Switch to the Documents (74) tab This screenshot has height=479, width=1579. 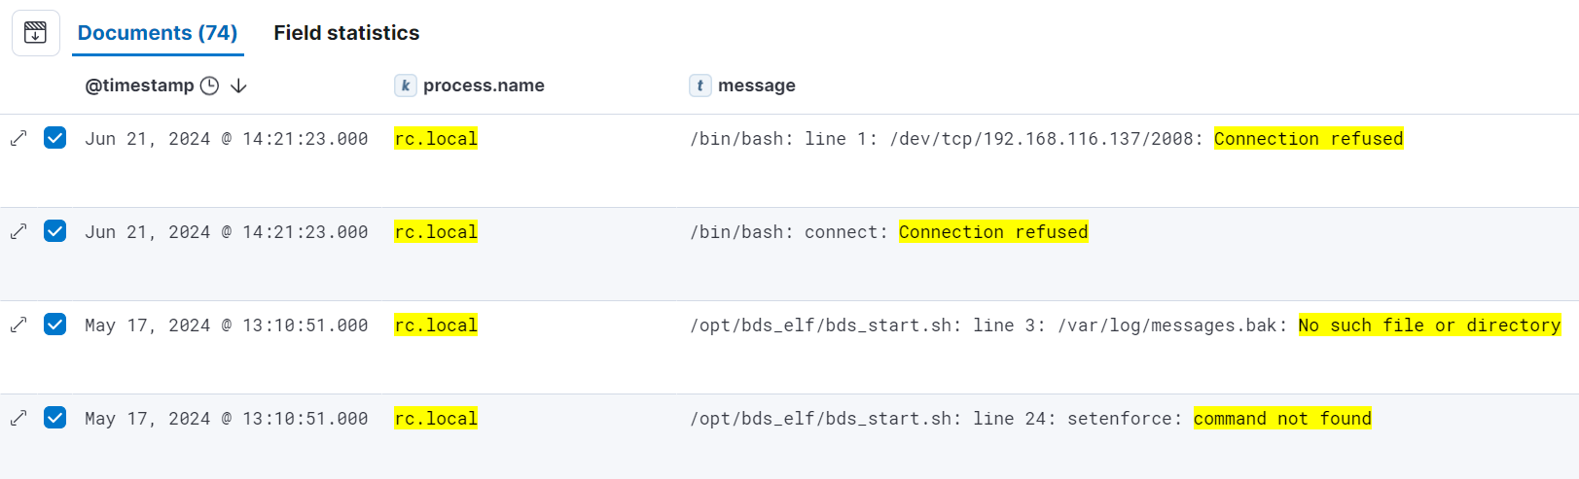point(158,33)
